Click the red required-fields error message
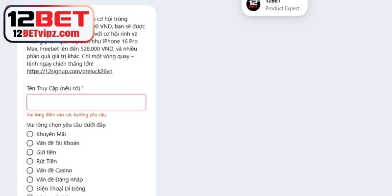 coord(67,115)
